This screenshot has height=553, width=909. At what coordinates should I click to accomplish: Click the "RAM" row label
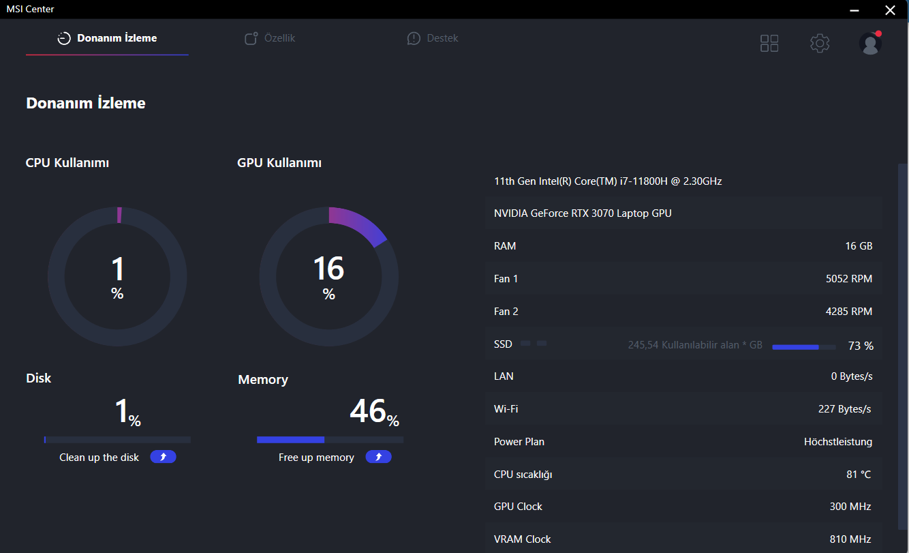(x=505, y=246)
